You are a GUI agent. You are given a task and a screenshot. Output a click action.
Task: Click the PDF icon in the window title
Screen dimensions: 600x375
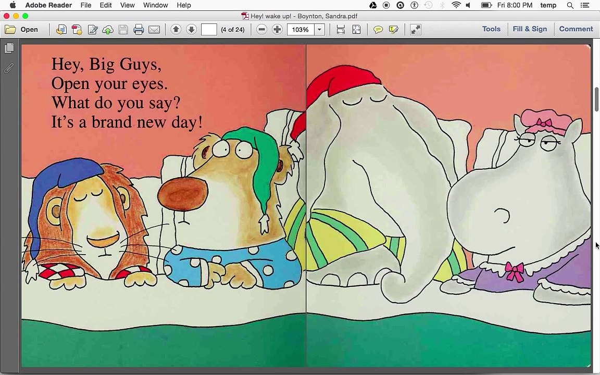tap(245, 16)
